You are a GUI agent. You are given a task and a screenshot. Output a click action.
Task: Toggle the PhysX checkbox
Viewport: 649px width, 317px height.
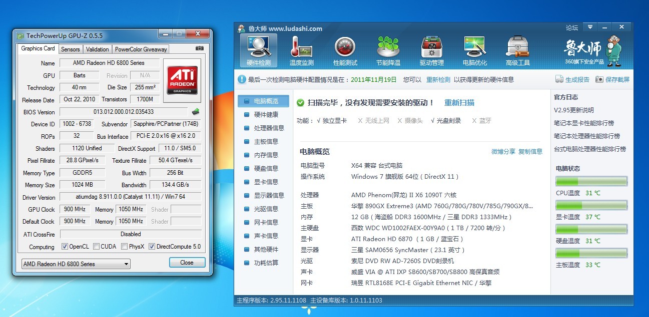coord(125,247)
